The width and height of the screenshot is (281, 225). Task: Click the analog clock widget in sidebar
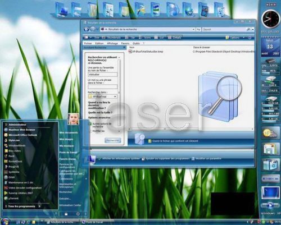(x=270, y=19)
